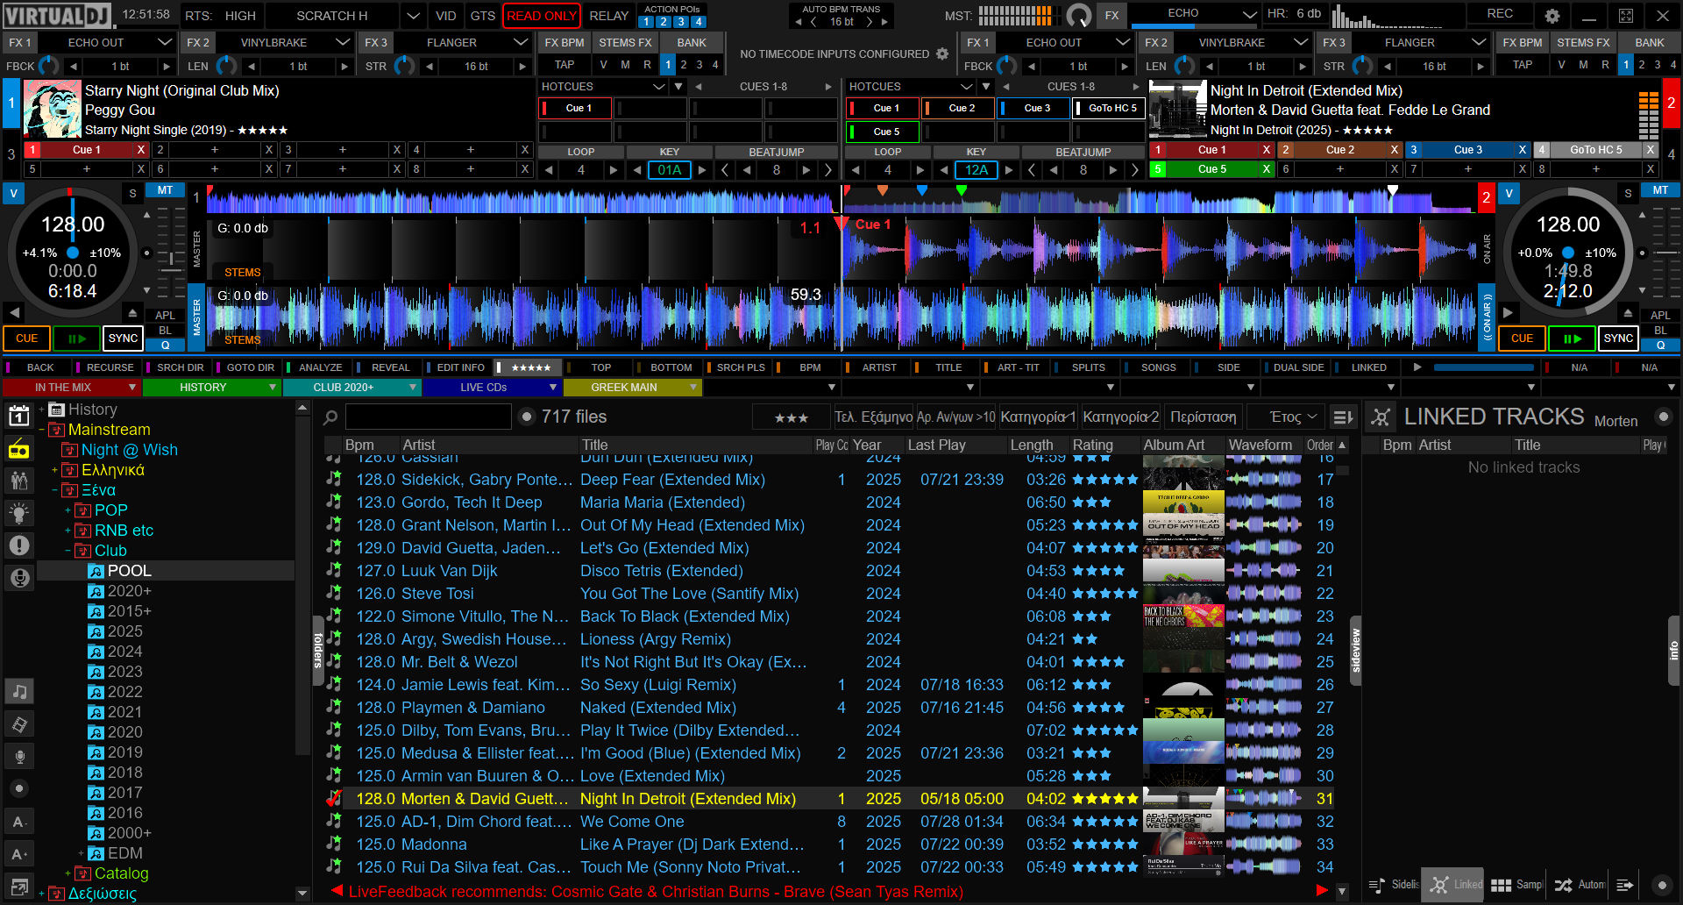The image size is (1683, 905).
Task: Switch to the Sidelist tab
Action: 1394,885
